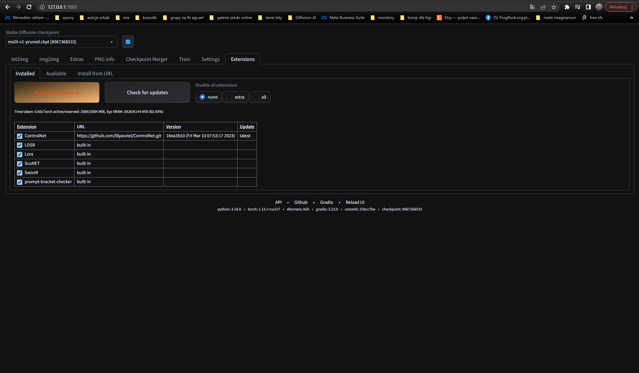Reload the browser page
Viewport: 639px width, 373px height.
(29, 7)
